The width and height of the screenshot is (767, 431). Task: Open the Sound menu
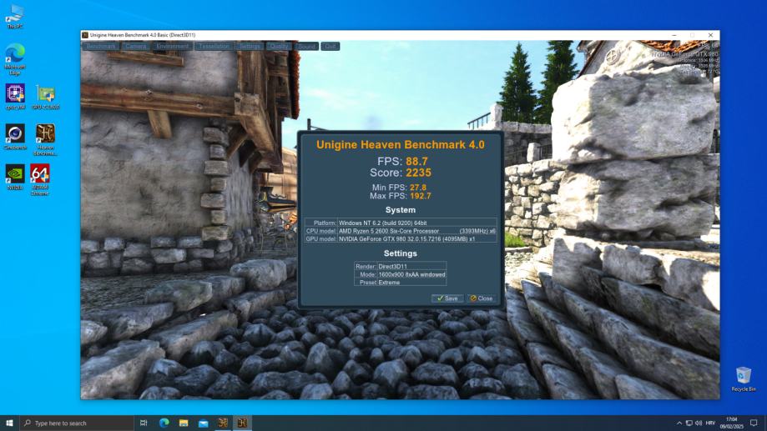pos(306,47)
